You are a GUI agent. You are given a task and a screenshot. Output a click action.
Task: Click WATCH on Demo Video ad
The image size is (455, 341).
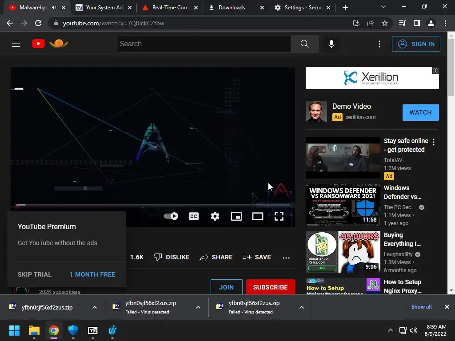pyautogui.click(x=420, y=112)
